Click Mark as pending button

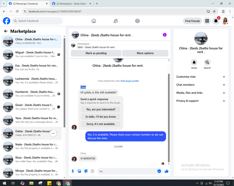[96, 53]
